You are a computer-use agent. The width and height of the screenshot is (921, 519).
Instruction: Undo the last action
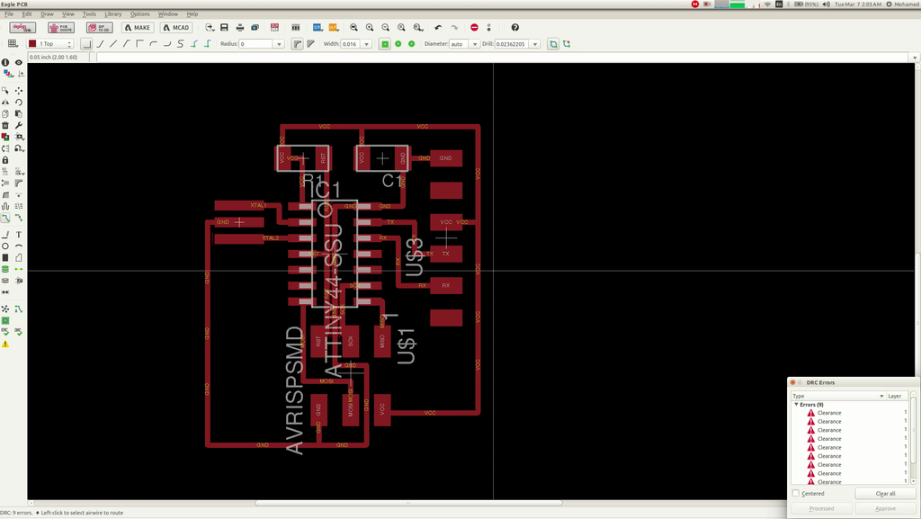pyautogui.click(x=438, y=28)
